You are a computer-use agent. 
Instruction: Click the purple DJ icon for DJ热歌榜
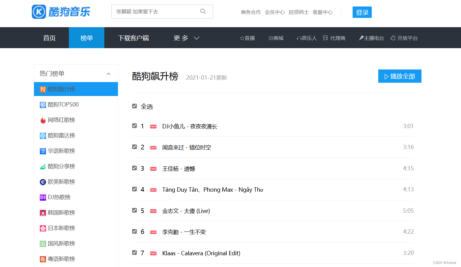click(x=43, y=198)
